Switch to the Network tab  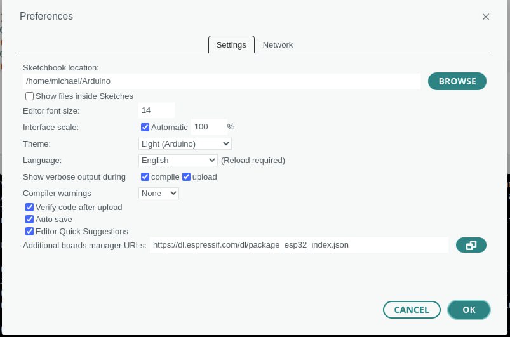(x=278, y=45)
